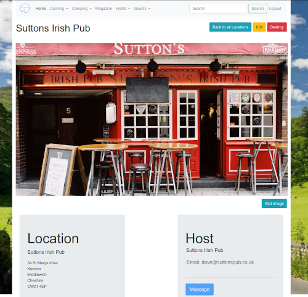Click the yellow Edit button
Viewport: 308px width, 297px height.
click(x=259, y=27)
